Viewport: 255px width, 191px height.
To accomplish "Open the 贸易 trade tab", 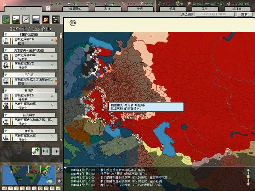I will coord(172,9).
